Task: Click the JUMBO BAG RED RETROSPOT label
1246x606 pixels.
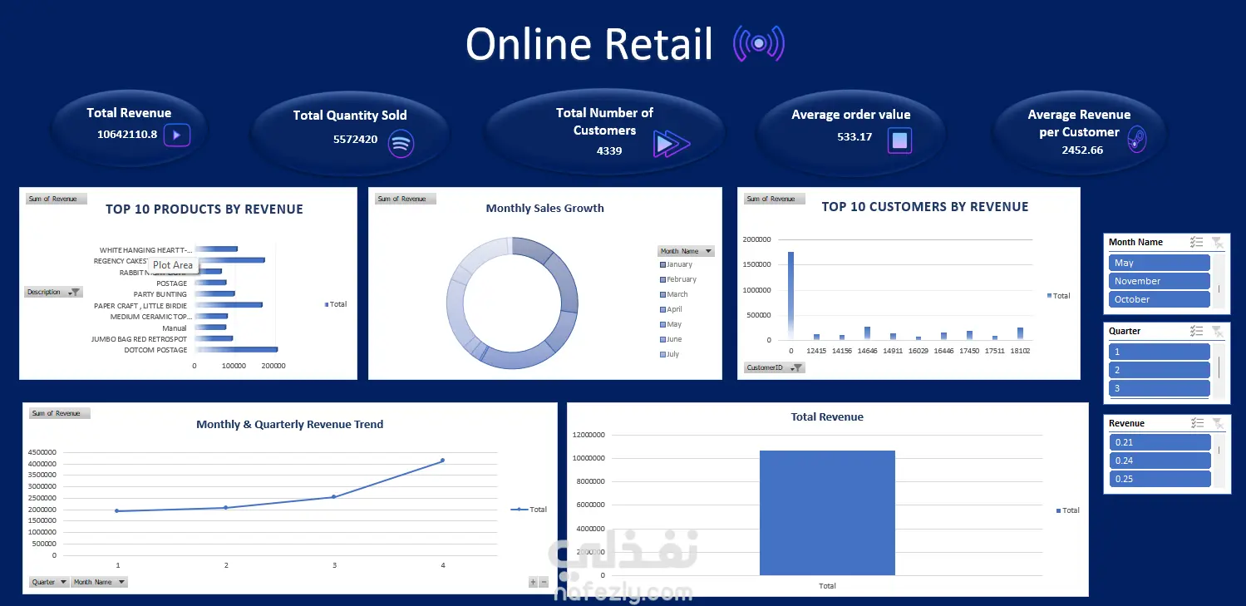Action: tap(140, 339)
